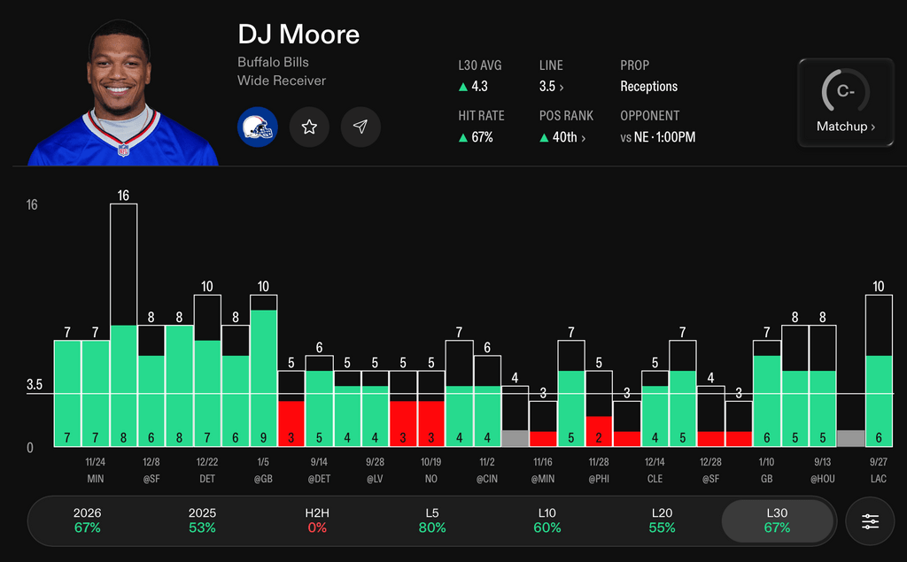Screen dimensions: 907x562
Task: Open the chart filter settings sliders icon
Action: pyautogui.click(x=870, y=521)
